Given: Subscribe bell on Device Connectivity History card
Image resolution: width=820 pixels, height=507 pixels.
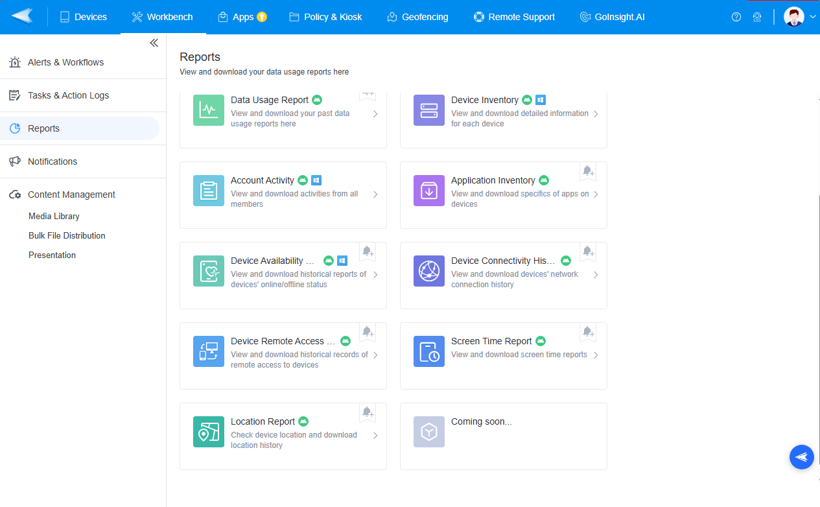Looking at the screenshot, I should [x=587, y=252].
